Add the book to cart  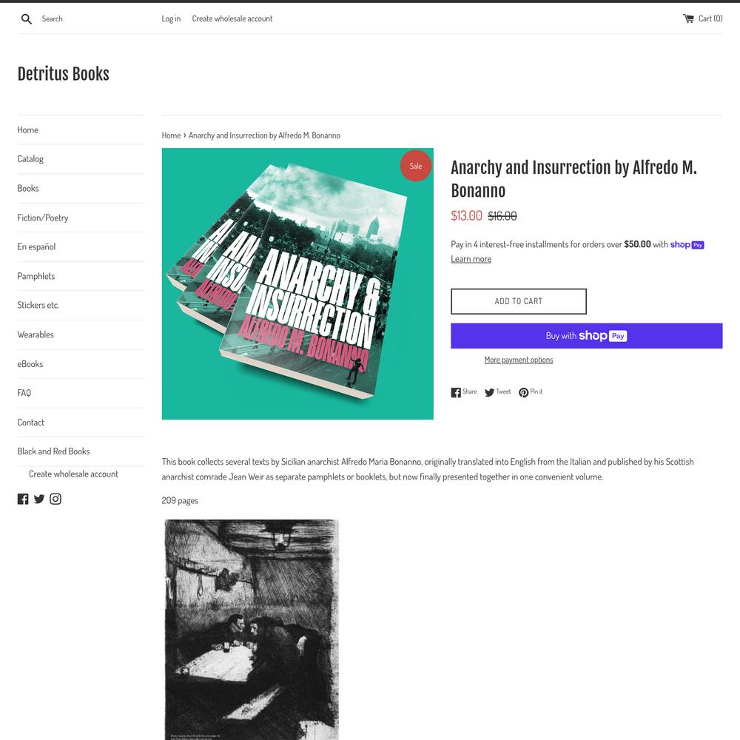(x=519, y=301)
